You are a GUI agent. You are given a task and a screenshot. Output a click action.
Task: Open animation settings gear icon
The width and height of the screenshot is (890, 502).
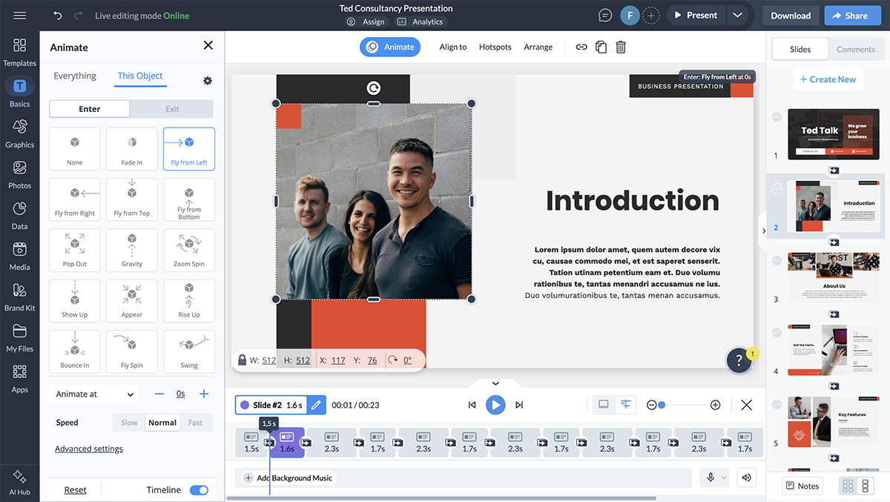click(x=208, y=80)
